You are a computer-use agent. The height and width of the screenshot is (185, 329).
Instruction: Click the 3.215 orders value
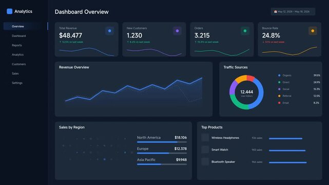point(202,35)
